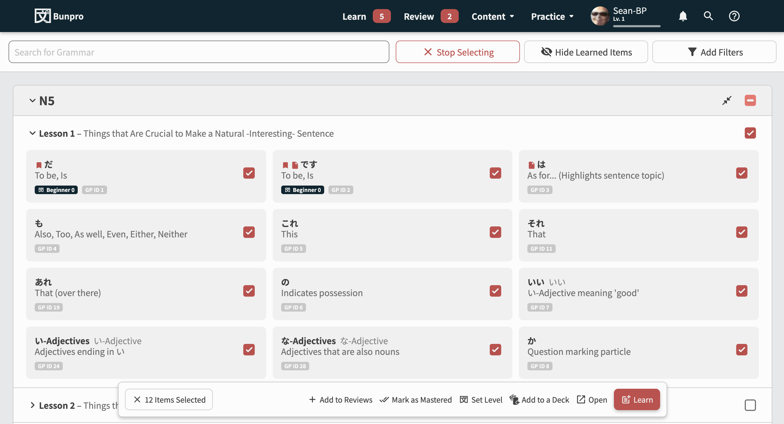Collapse the N5 section chevron

[32, 100]
